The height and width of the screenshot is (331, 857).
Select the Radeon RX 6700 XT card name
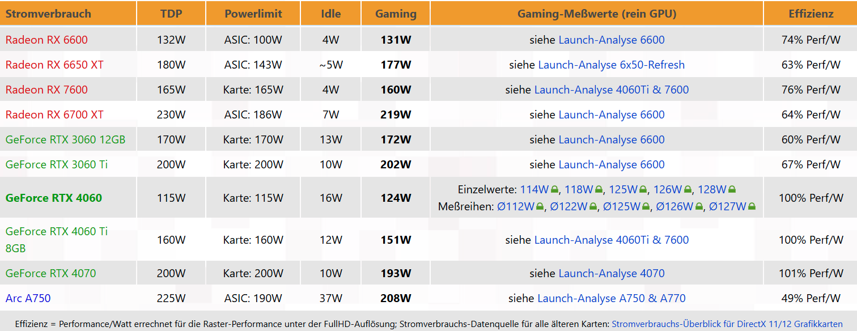54,114
